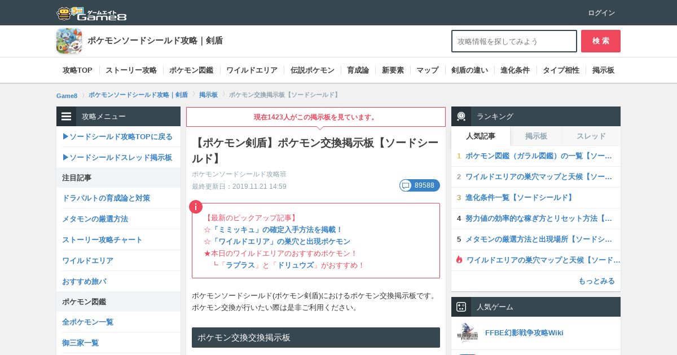Click Game8 in the breadcrumb
This screenshot has width=677, height=355.
coord(67,95)
